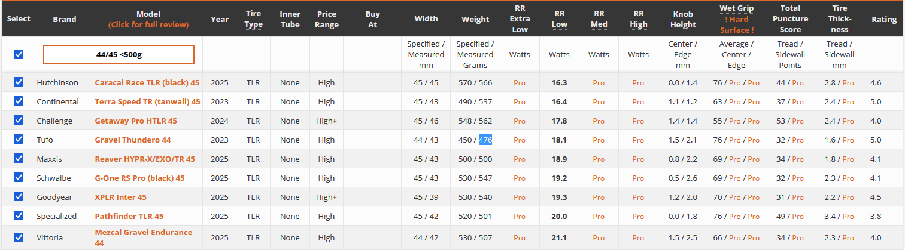905x250 pixels.
Task: Sort by the Weight column header
Action: (x=475, y=19)
